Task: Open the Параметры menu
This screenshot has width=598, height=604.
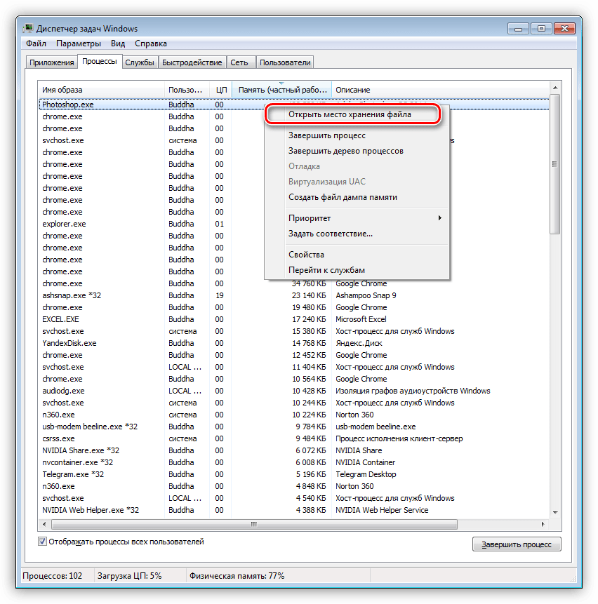Action: pos(79,43)
